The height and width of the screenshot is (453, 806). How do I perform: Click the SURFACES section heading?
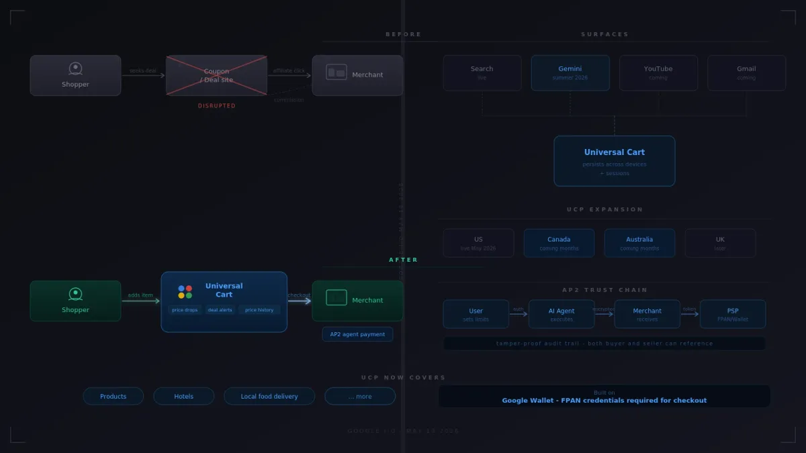(605, 34)
